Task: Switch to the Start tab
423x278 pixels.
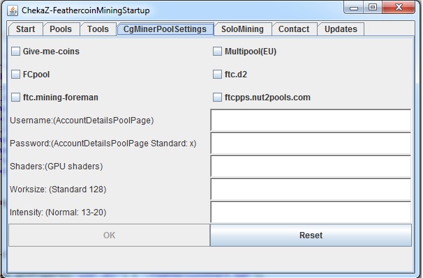Action: pos(26,29)
